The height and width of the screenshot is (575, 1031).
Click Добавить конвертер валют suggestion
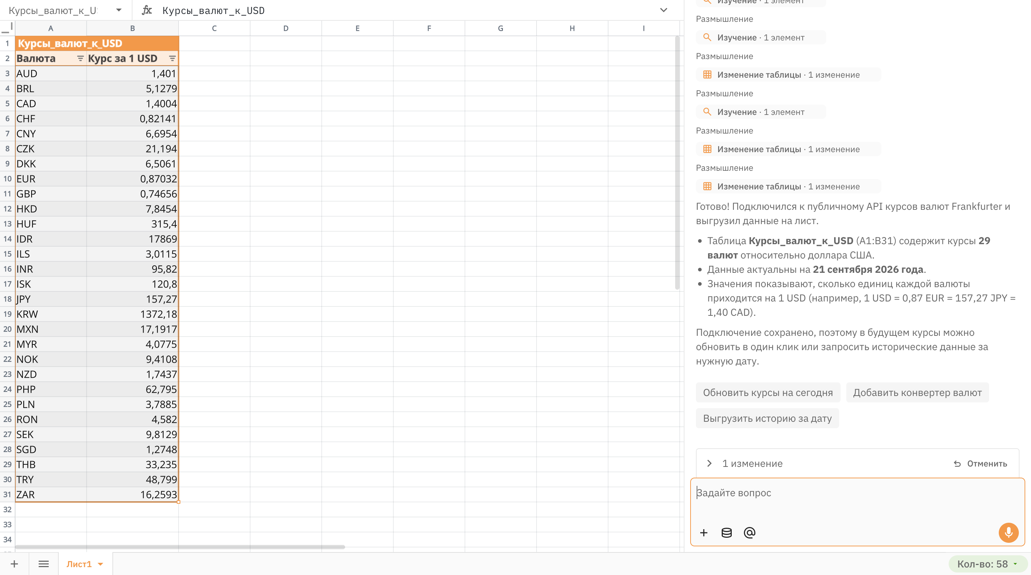click(917, 392)
